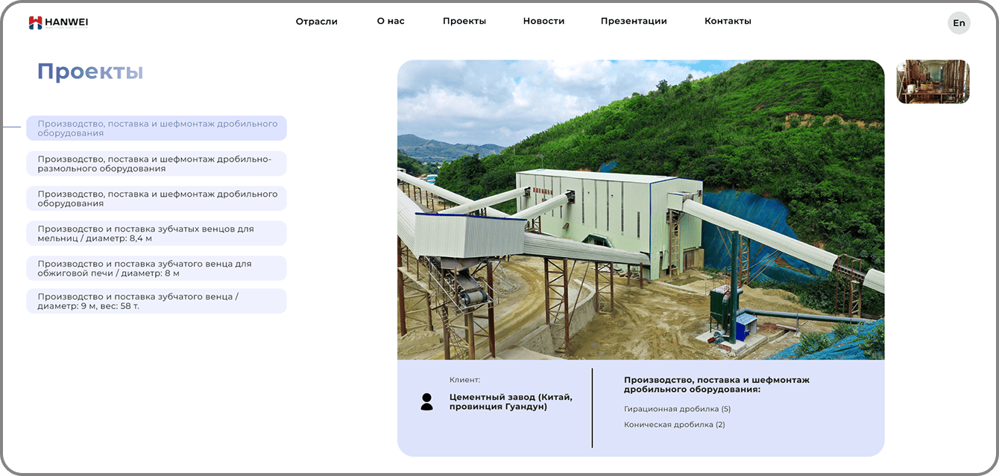Click the Гирационная дробилка (5) entry

point(677,409)
